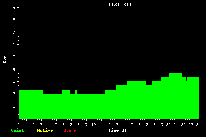Click the 5 on the Kpm axis
This screenshot has width=206, height=137.
[14, 57]
